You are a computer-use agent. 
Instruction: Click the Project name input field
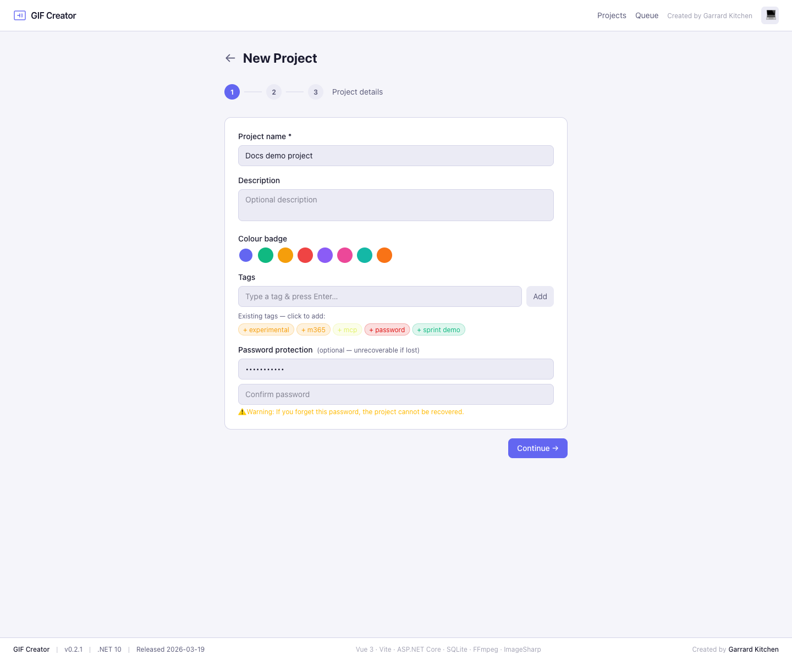pos(395,156)
